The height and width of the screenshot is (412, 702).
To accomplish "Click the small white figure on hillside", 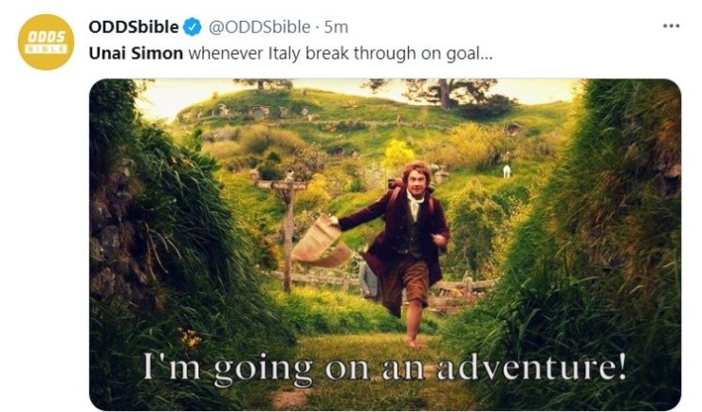I will click(x=507, y=171).
